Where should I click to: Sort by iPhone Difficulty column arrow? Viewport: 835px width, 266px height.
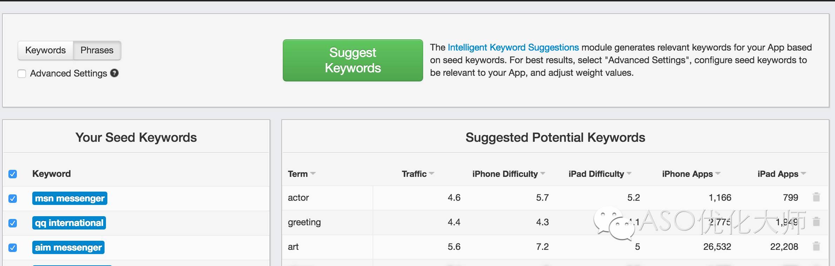[543, 173]
